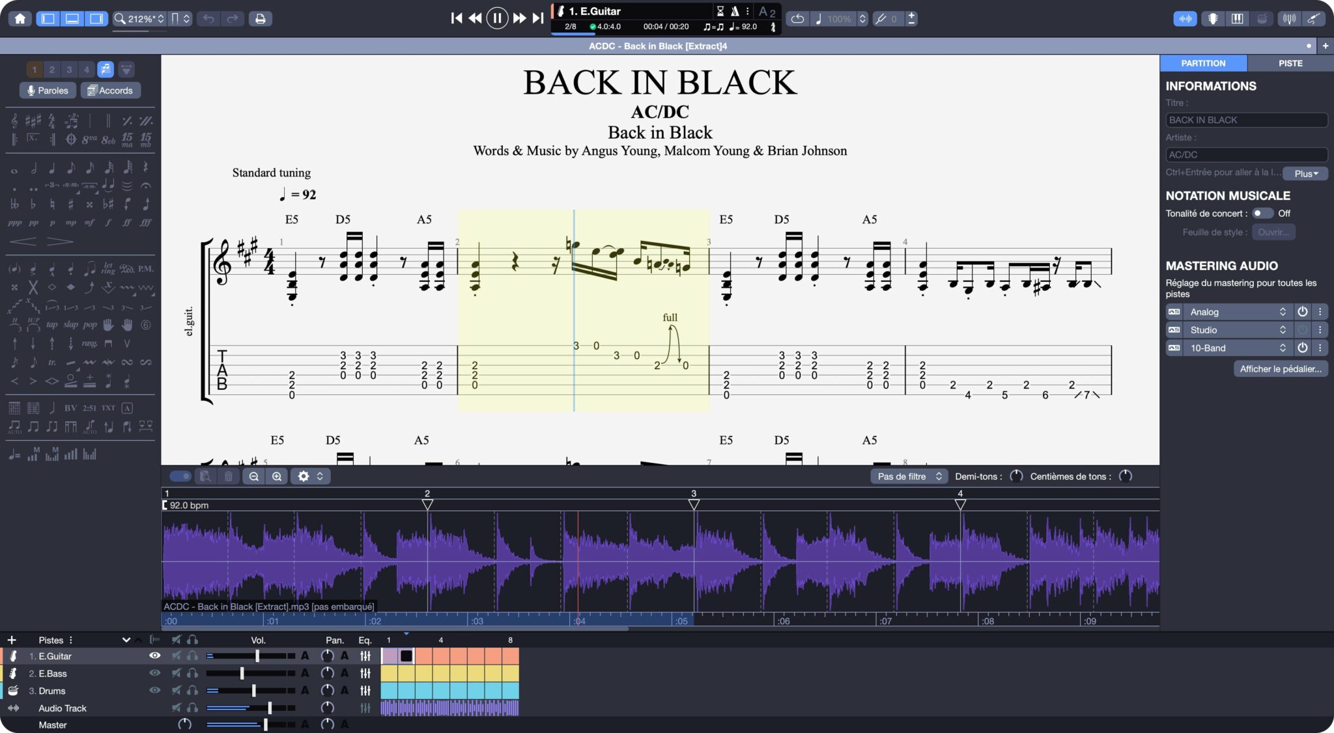The image size is (1334, 733).
Task: Open the fretboard view with guitar headstock icon
Action: (x=1213, y=19)
